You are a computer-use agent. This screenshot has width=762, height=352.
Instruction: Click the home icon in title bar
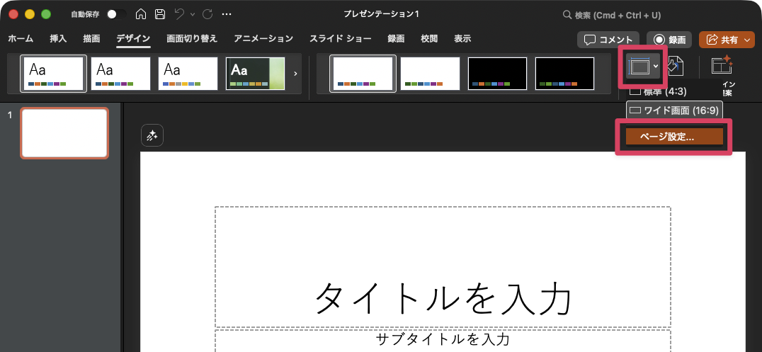pos(141,14)
